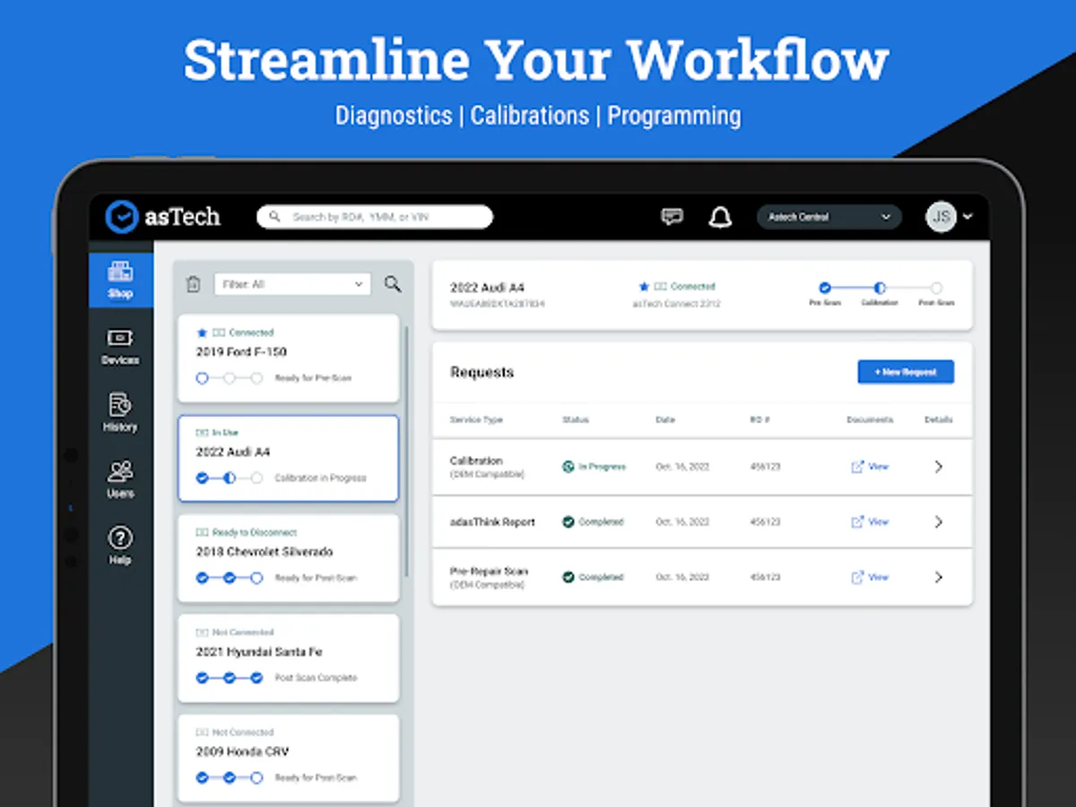Click the JS user avatar
The width and height of the screenshot is (1076, 807).
point(941,217)
